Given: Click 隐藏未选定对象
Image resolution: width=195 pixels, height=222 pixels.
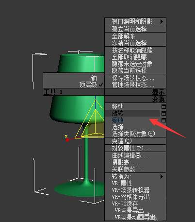Looking at the screenshot, I should click(135, 64).
